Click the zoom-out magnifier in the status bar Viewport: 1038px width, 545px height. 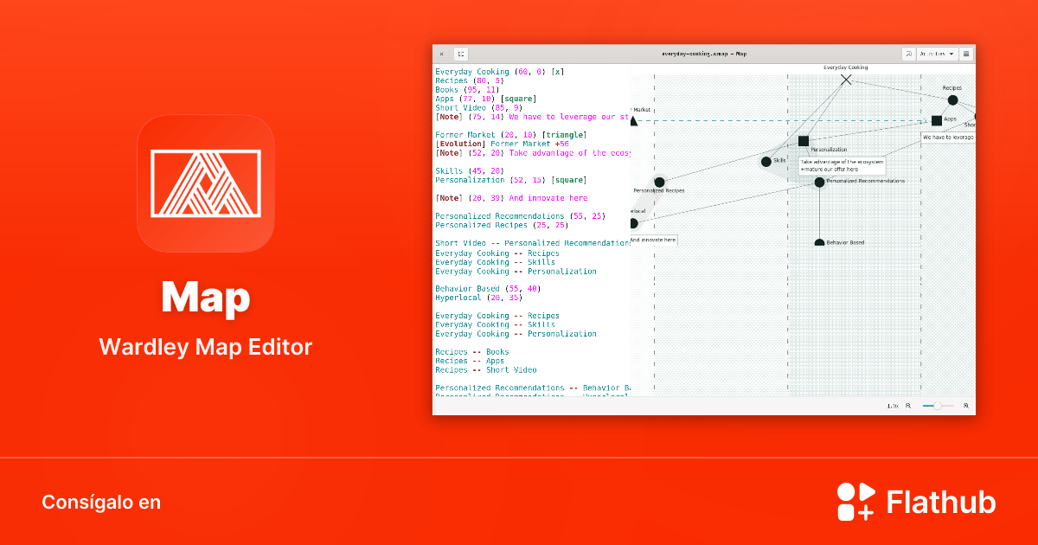[x=908, y=405]
